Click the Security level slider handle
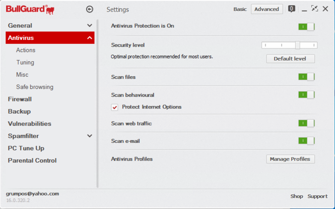335x209 pixels. pyautogui.click(x=297, y=45)
